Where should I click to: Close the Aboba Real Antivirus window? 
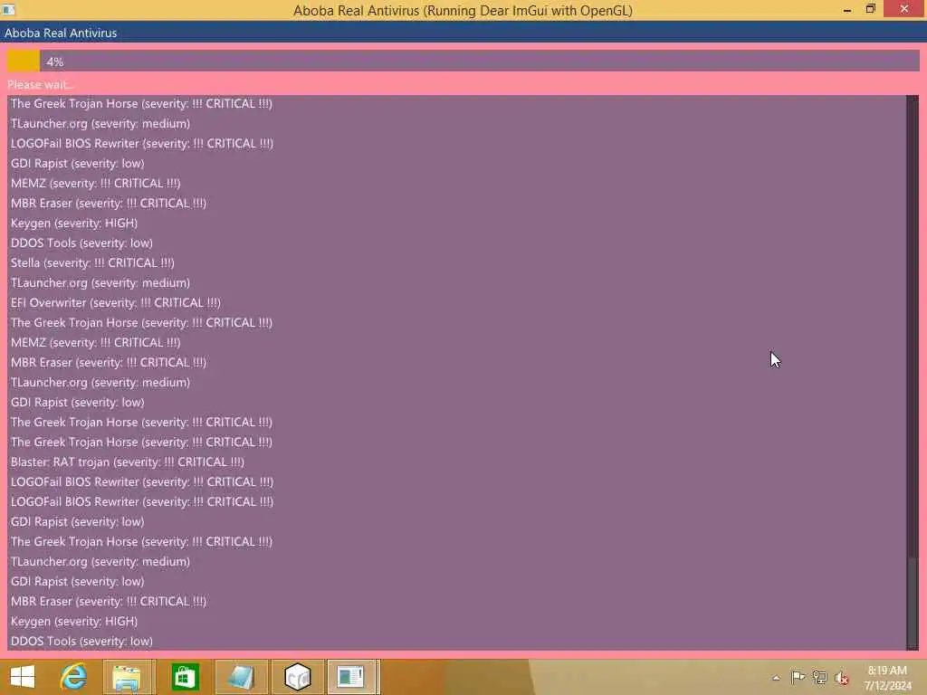904,9
